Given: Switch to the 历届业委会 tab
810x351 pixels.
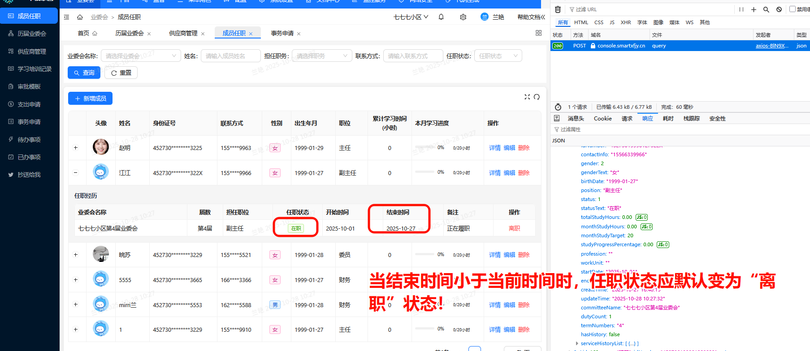Looking at the screenshot, I should (130, 33).
